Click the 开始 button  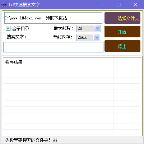pos(122,32)
